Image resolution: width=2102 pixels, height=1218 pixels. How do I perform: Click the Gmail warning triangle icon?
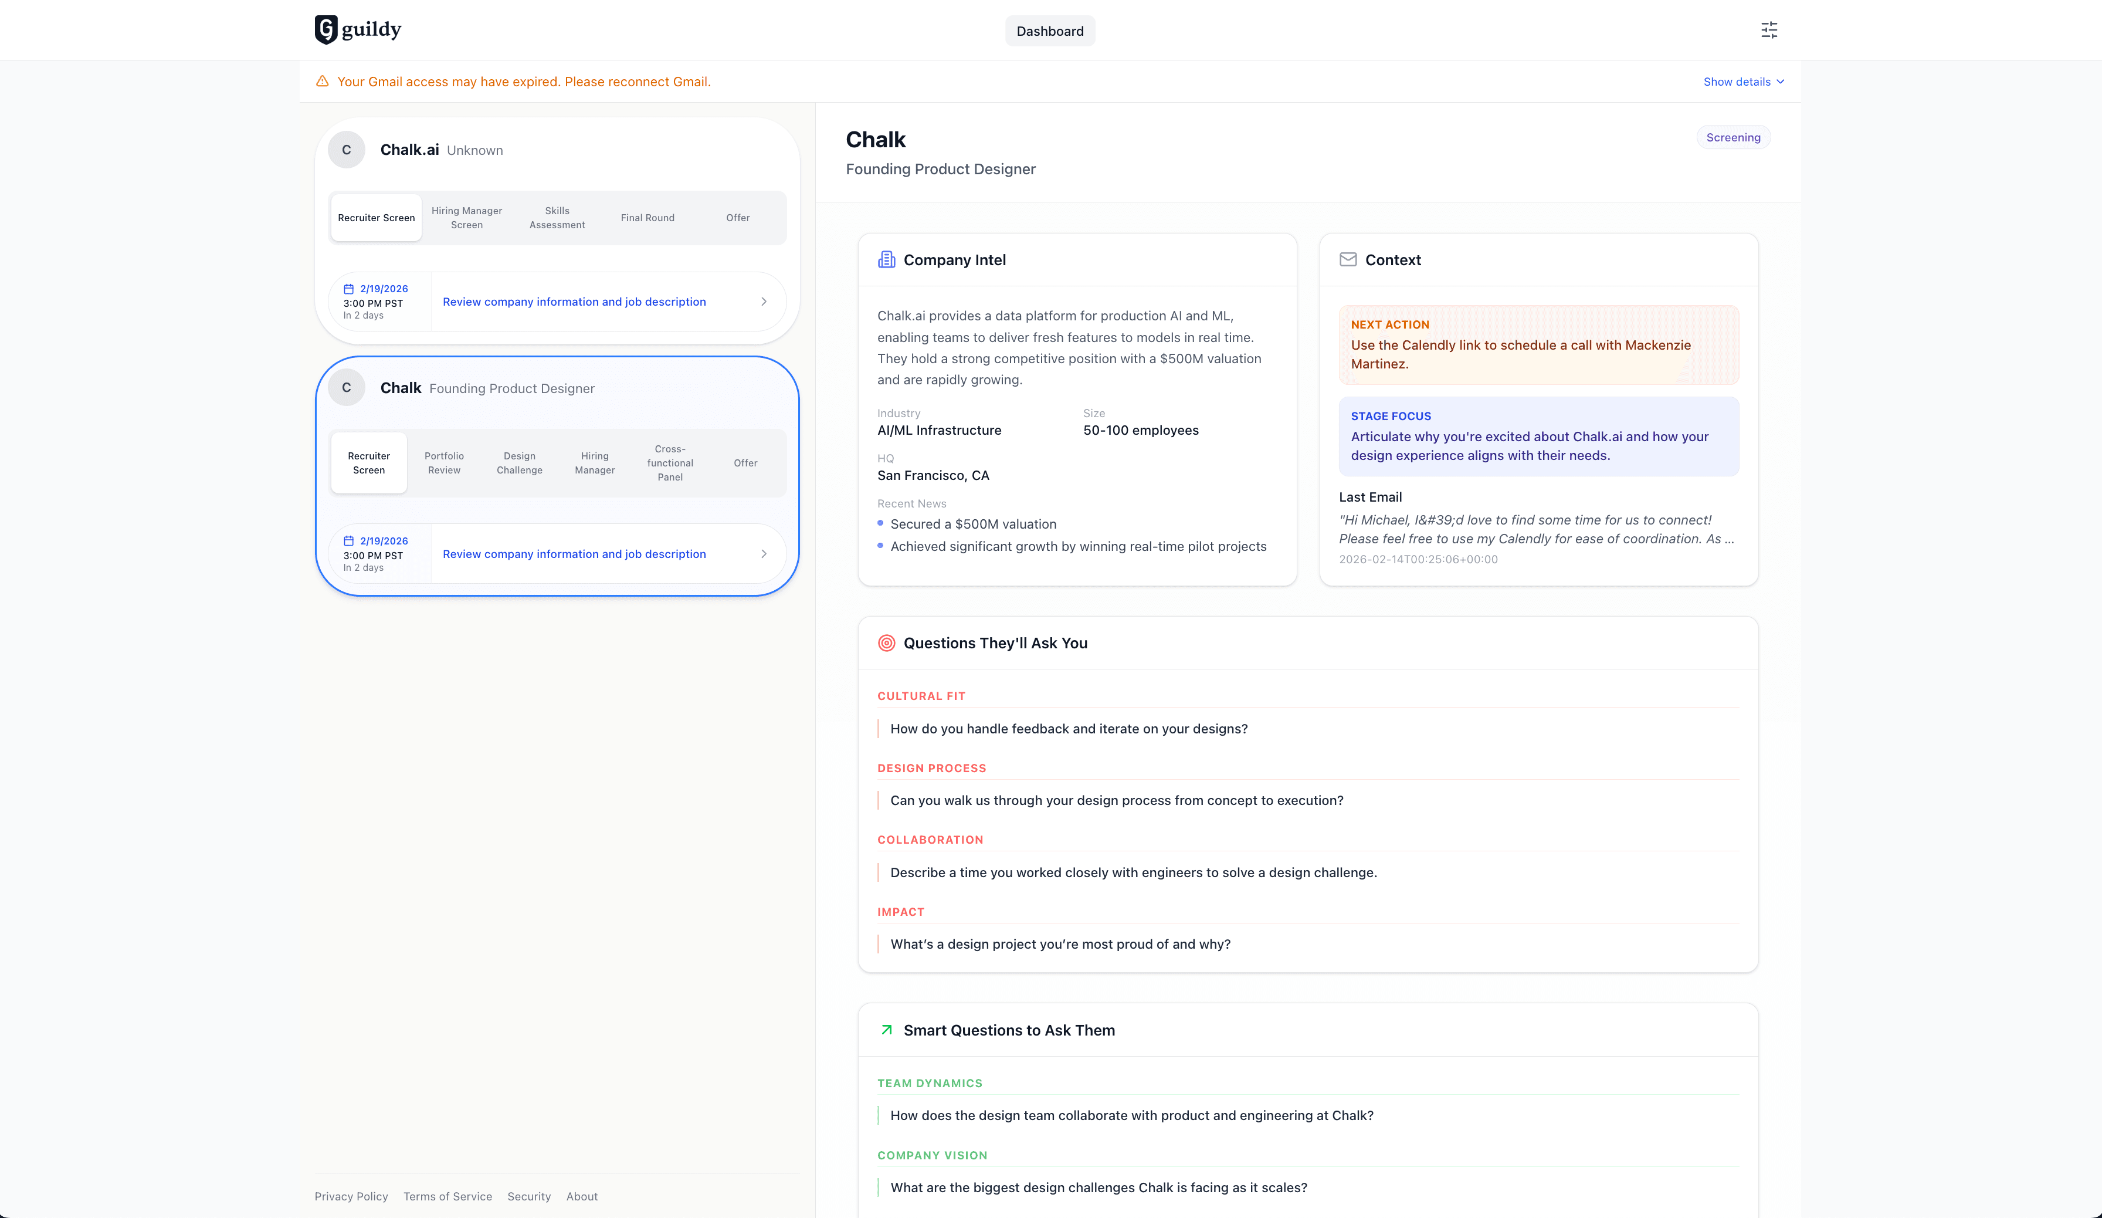pos(322,81)
